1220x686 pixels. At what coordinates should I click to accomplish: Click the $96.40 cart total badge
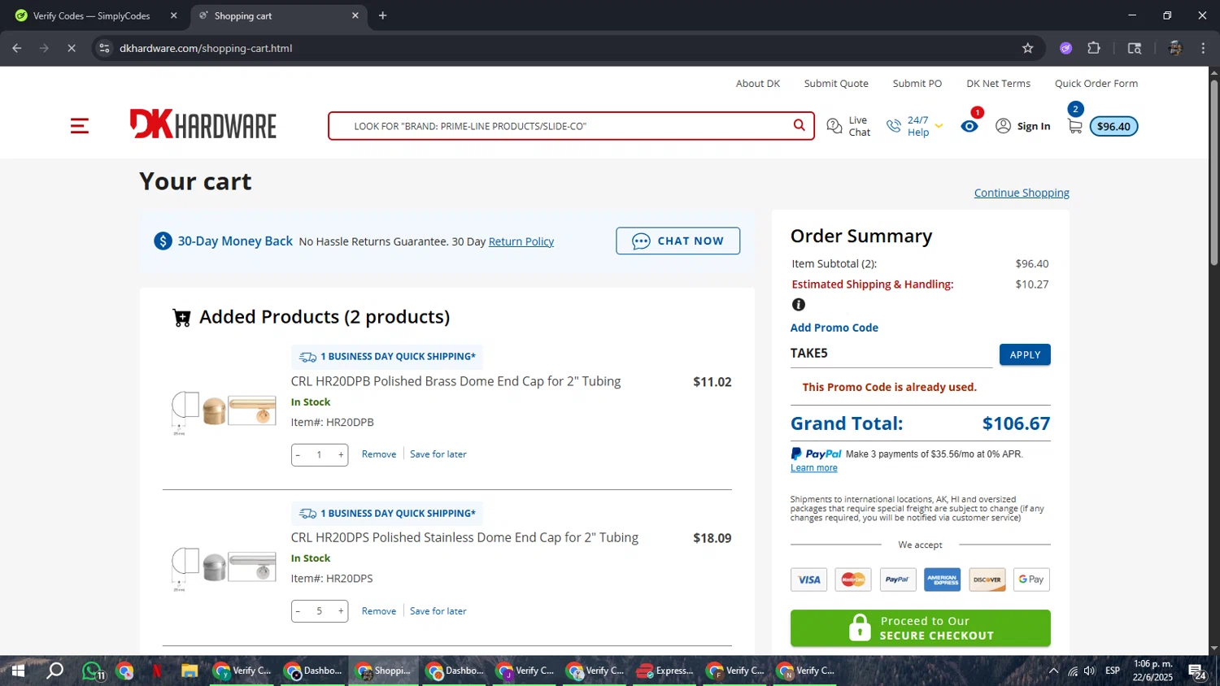coord(1113,126)
